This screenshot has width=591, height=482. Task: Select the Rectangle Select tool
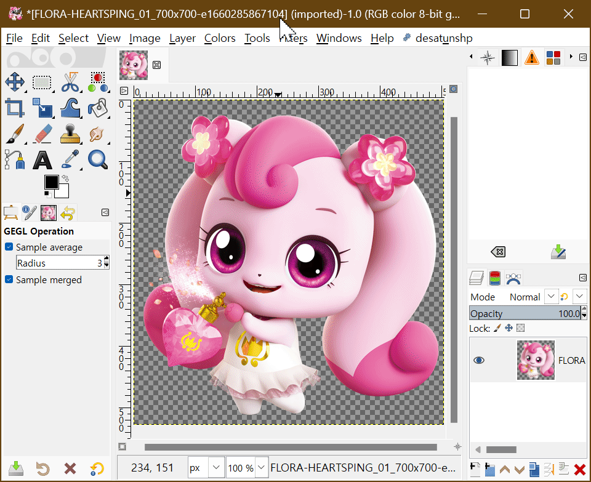click(42, 82)
